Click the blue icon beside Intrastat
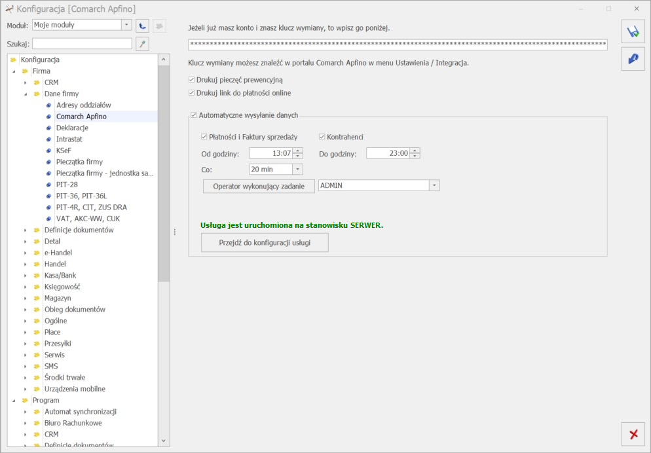 pos(48,139)
